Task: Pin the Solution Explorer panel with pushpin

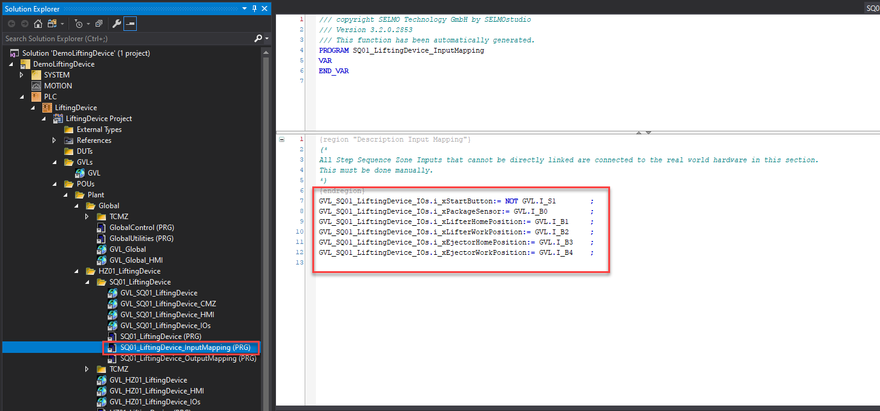Action: [255, 8]
